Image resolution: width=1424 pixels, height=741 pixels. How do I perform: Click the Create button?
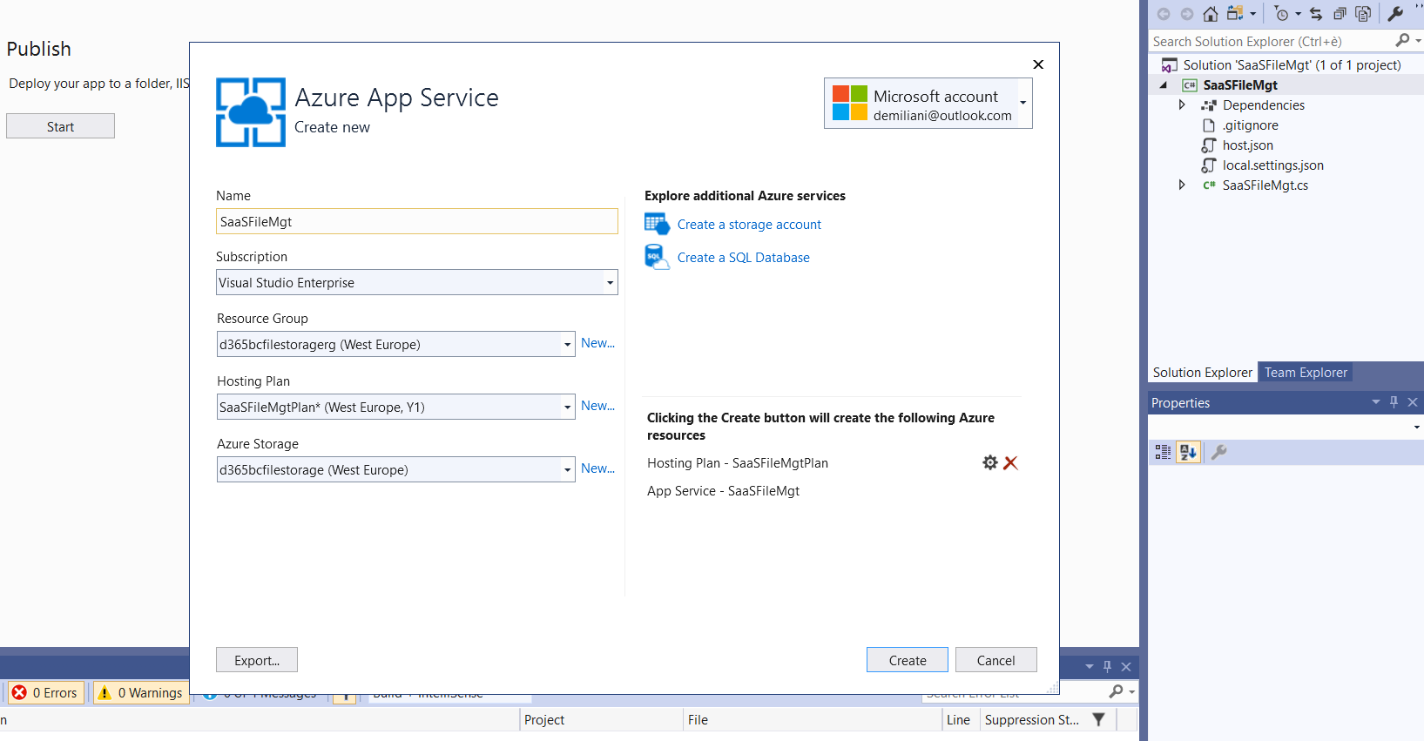[x=907, y=660]
